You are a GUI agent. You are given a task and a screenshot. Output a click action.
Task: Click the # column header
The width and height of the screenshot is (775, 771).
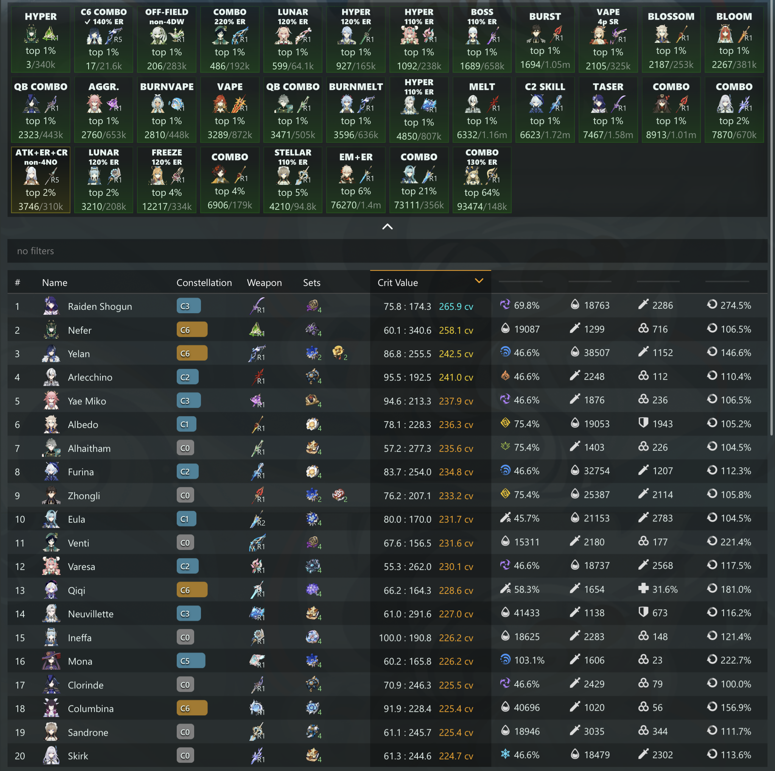[x=17, y=282]
